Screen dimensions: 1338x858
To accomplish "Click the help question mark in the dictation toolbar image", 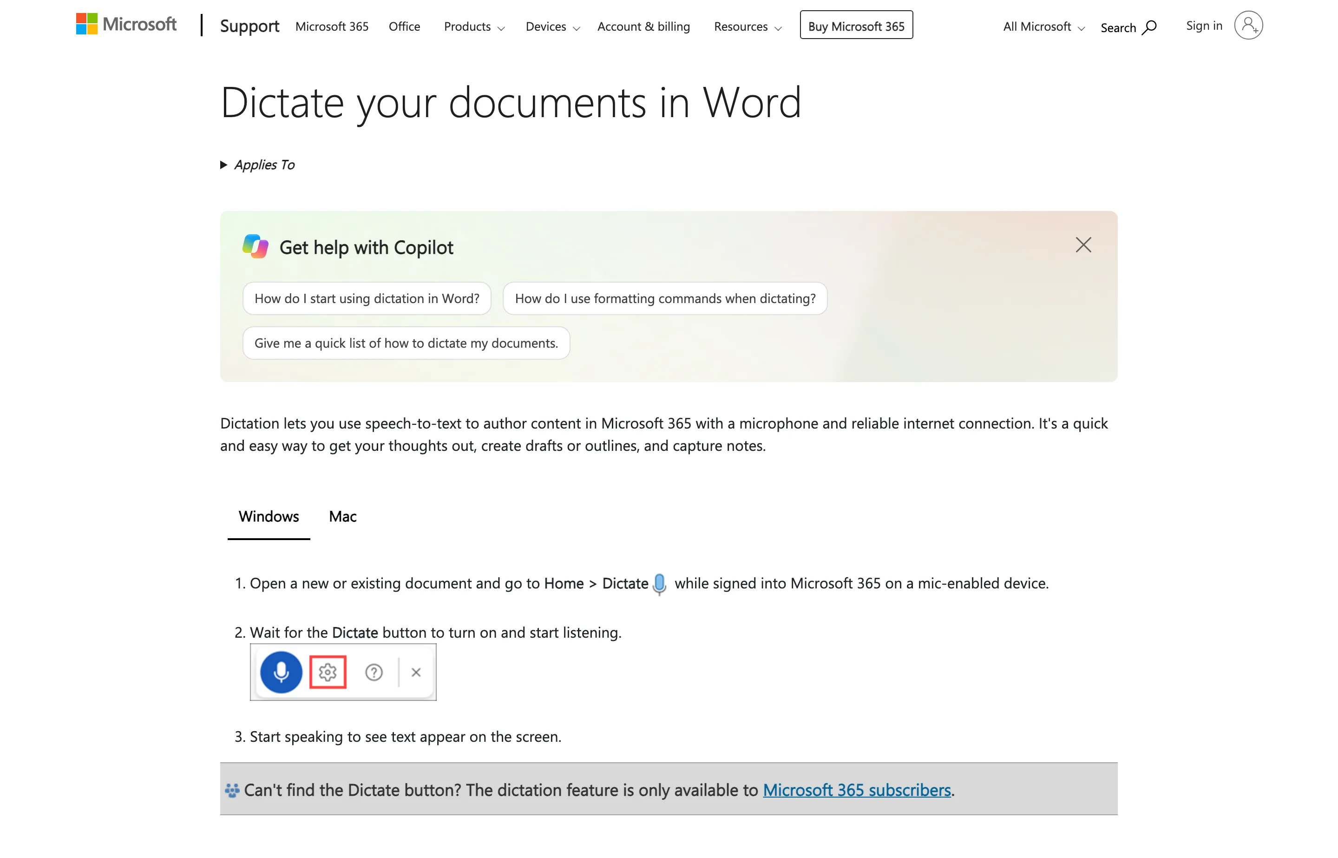I will click(x=374, y=673).
